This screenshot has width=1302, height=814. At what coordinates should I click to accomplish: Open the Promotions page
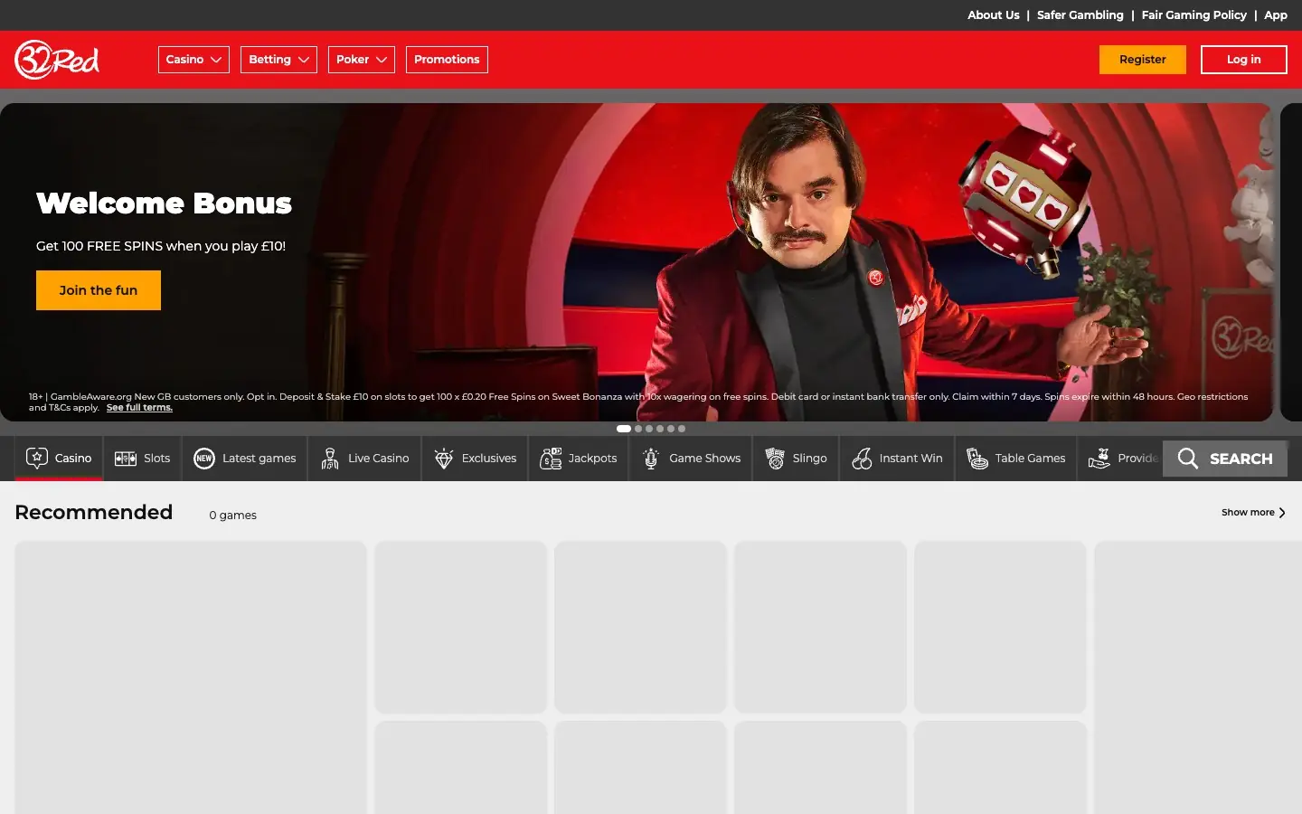(x=447, y=60)
